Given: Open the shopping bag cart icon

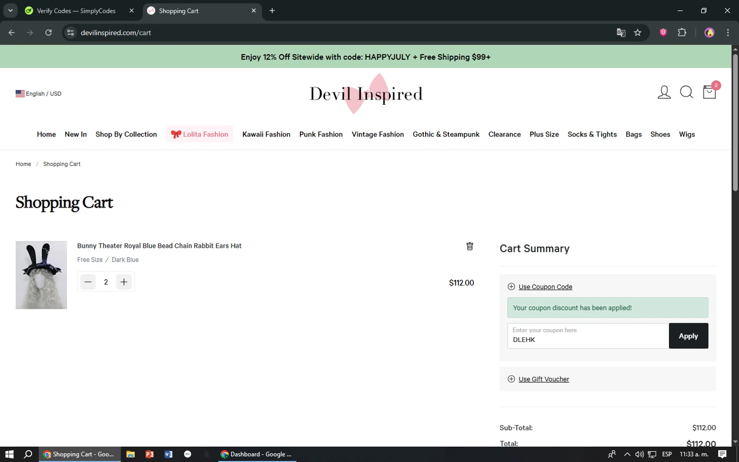Looking at the screenshot, I should click(x=709, y=92).
